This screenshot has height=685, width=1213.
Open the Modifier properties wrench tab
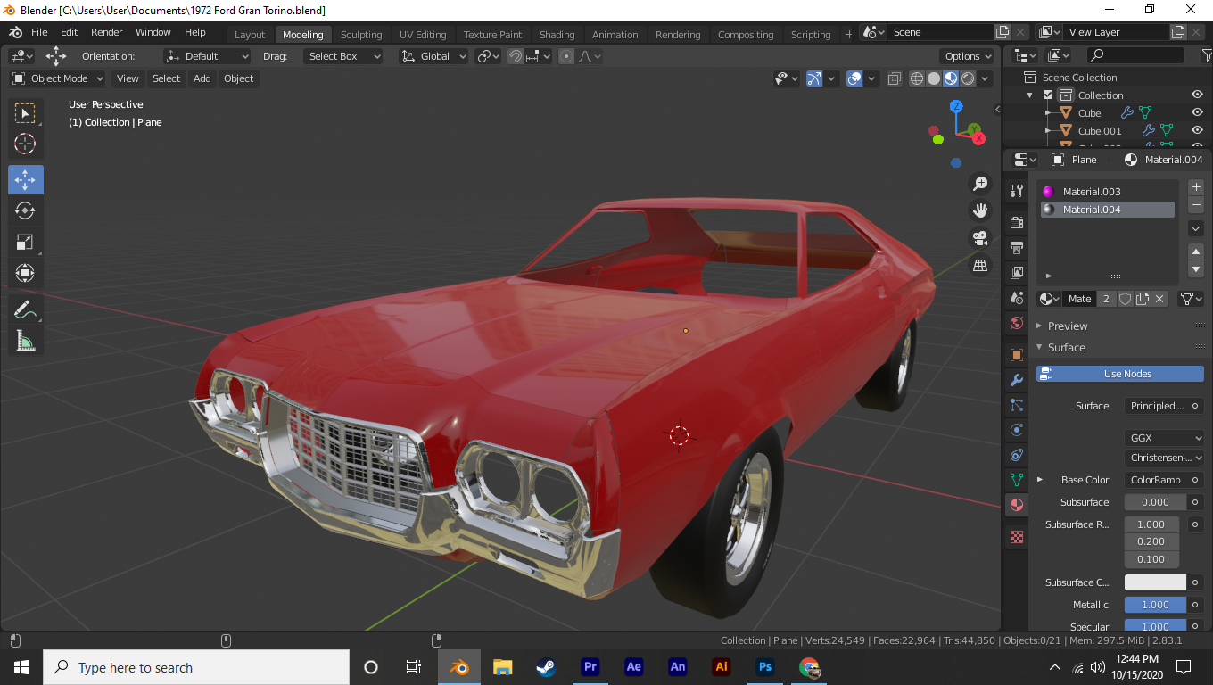pos(1016,380)
